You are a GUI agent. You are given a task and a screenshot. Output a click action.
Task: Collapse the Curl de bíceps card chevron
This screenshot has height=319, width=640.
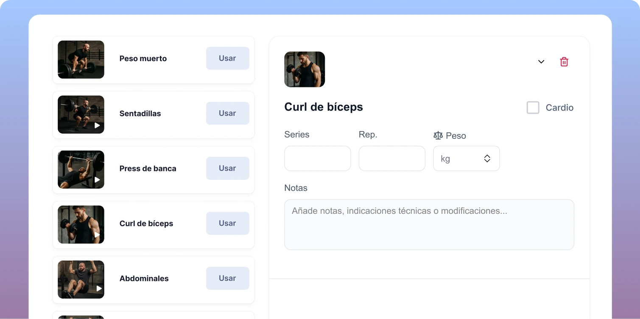(541, 62)
